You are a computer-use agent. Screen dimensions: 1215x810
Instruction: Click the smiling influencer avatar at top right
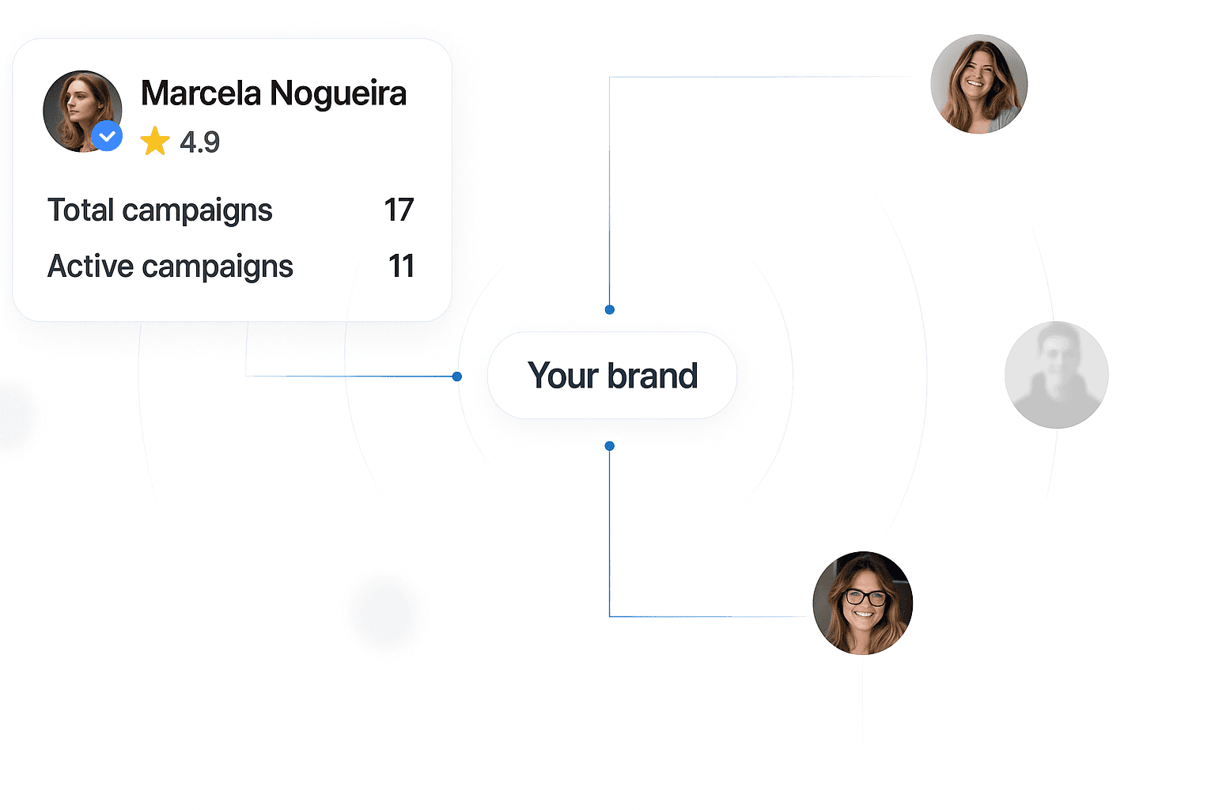pyautogui.click(x=978, y=84)
